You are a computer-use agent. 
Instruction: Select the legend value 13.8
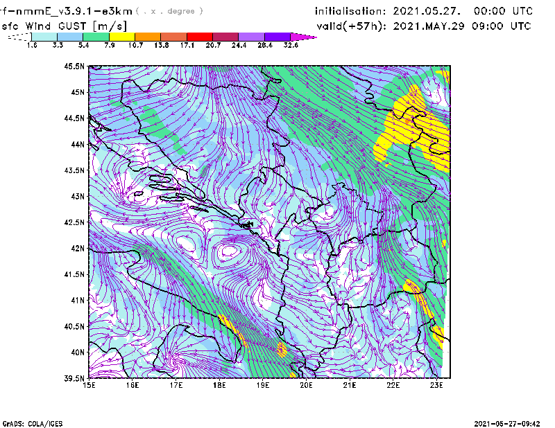162,45
